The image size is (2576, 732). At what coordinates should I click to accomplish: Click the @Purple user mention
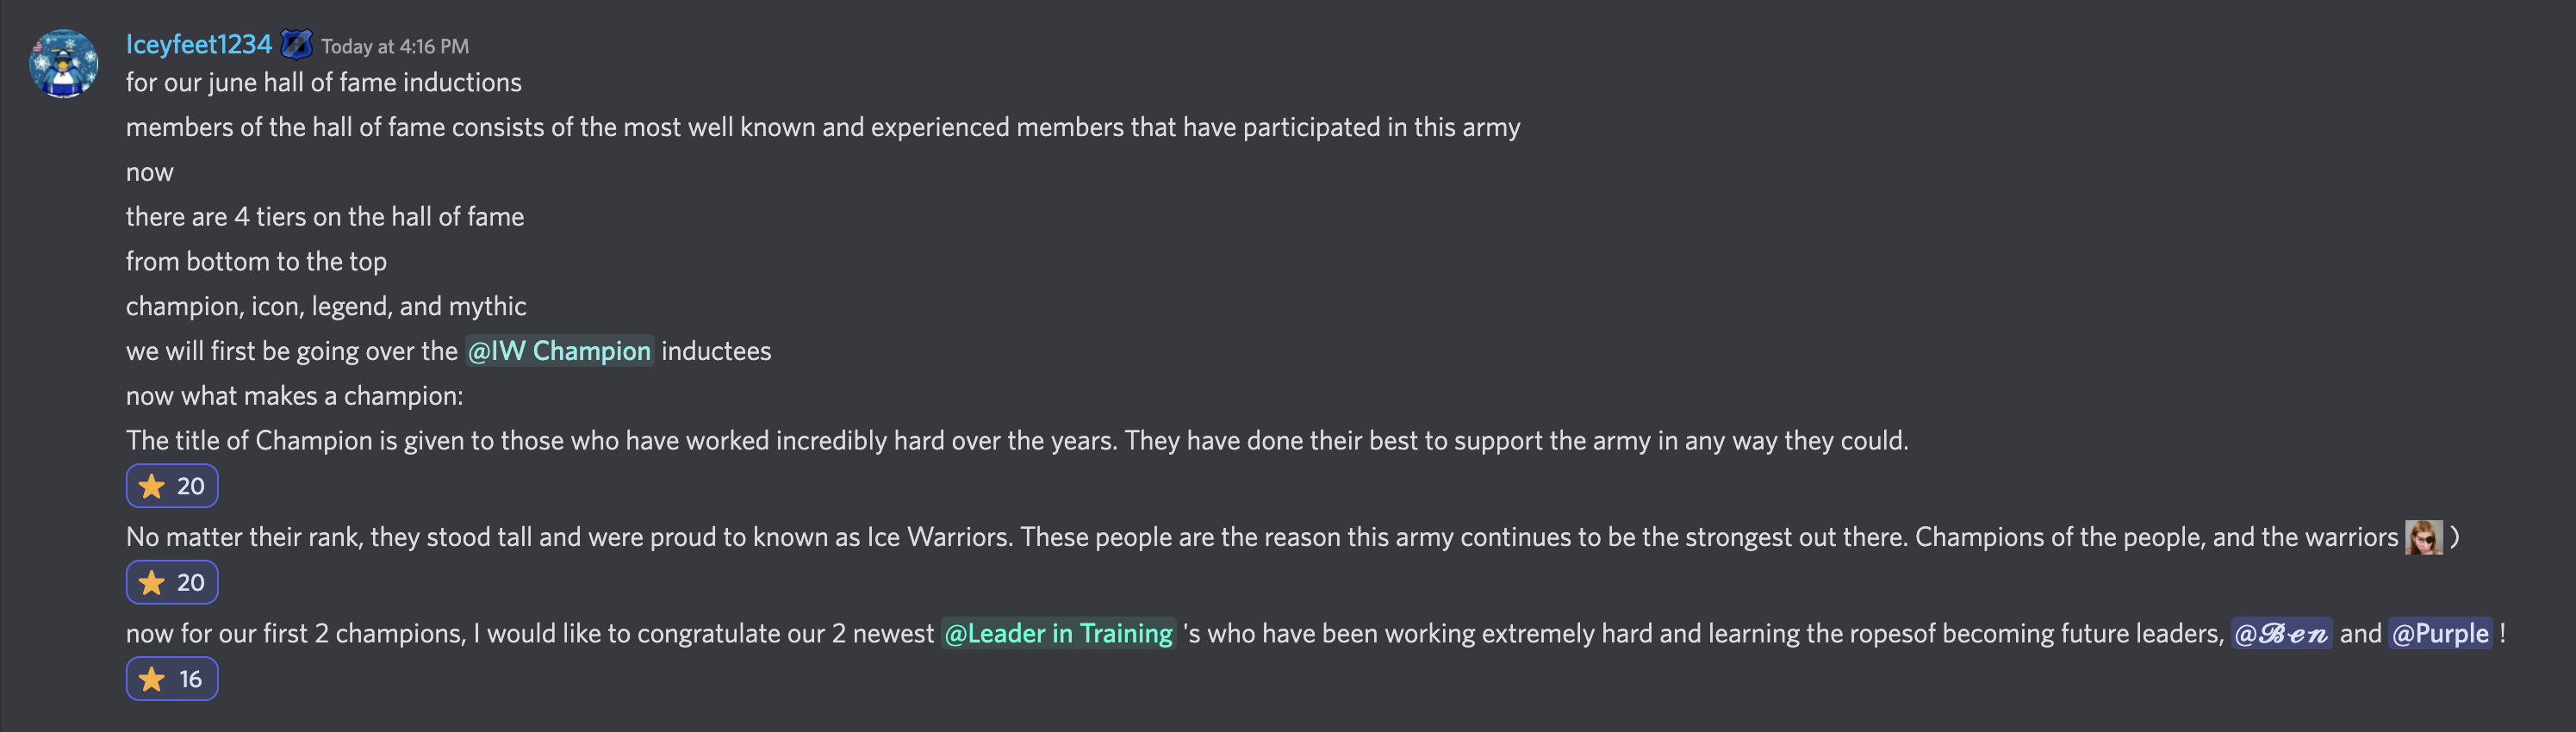pos(2440,633)
